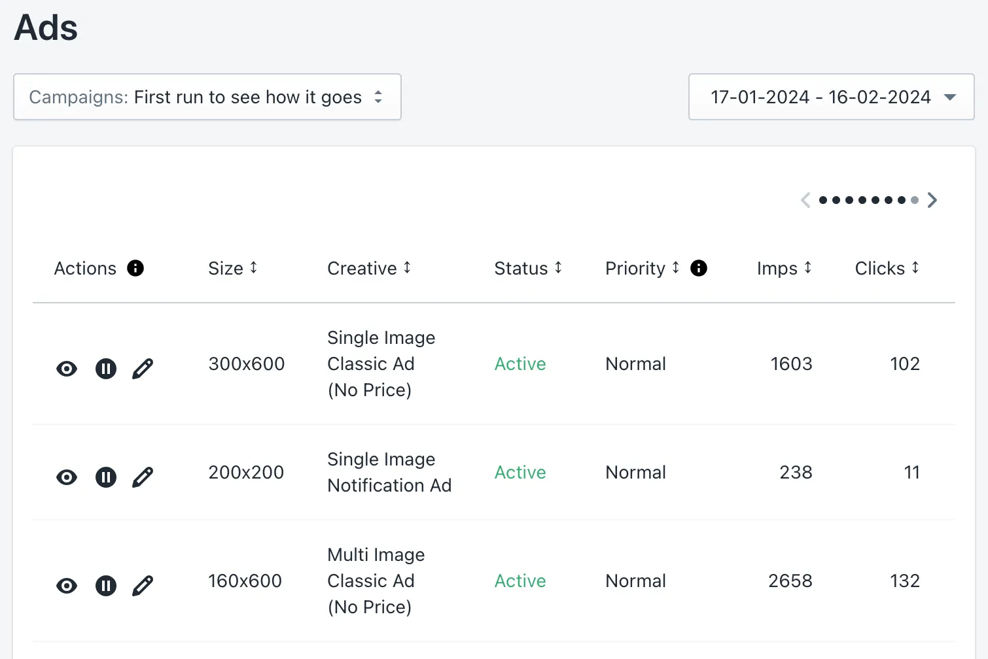Click the Clicks value 102
Screen dimensions: 988x659
tap(905, 363)
